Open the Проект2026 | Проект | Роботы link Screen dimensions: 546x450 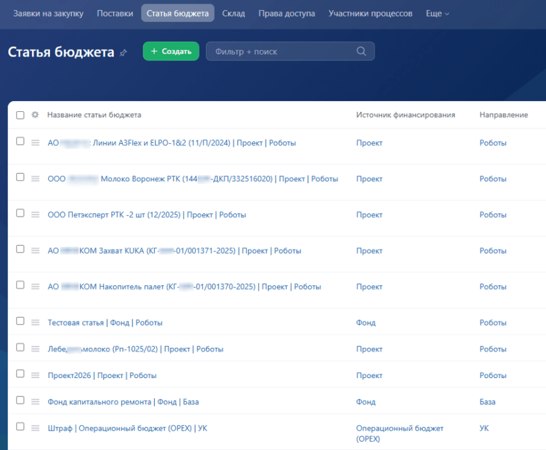102,375
